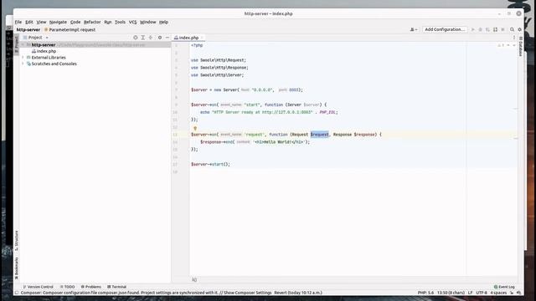Click '$server->start();' line in editor
This screenshot has width=536, height=301.
point(210,164)
